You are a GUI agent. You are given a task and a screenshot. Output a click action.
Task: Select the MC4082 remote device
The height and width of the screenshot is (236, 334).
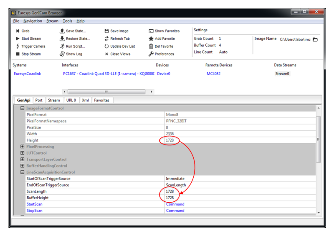(x=213, y=74)
